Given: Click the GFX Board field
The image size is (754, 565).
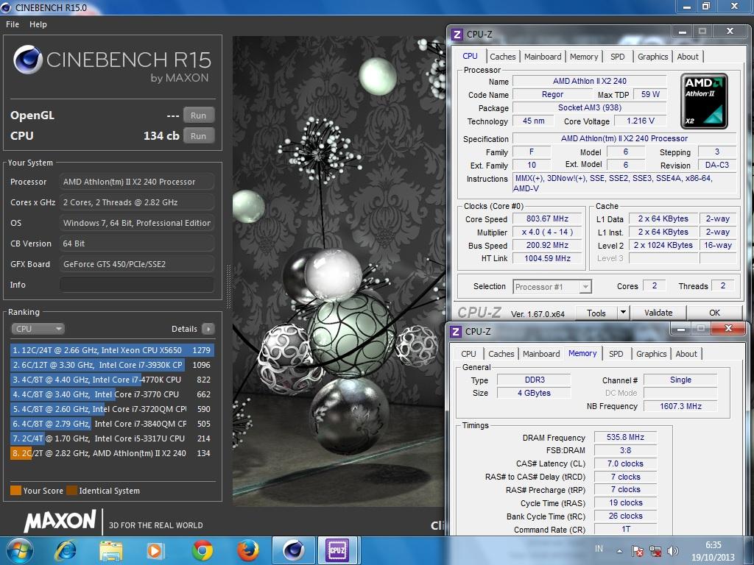Looking at the screenshot, I should pyautogui.click(x=137, y=264).
